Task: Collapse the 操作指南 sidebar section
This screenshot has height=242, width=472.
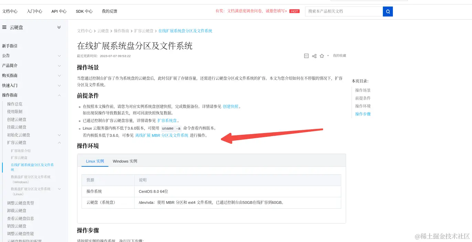Action: click(x=59, y=95)
